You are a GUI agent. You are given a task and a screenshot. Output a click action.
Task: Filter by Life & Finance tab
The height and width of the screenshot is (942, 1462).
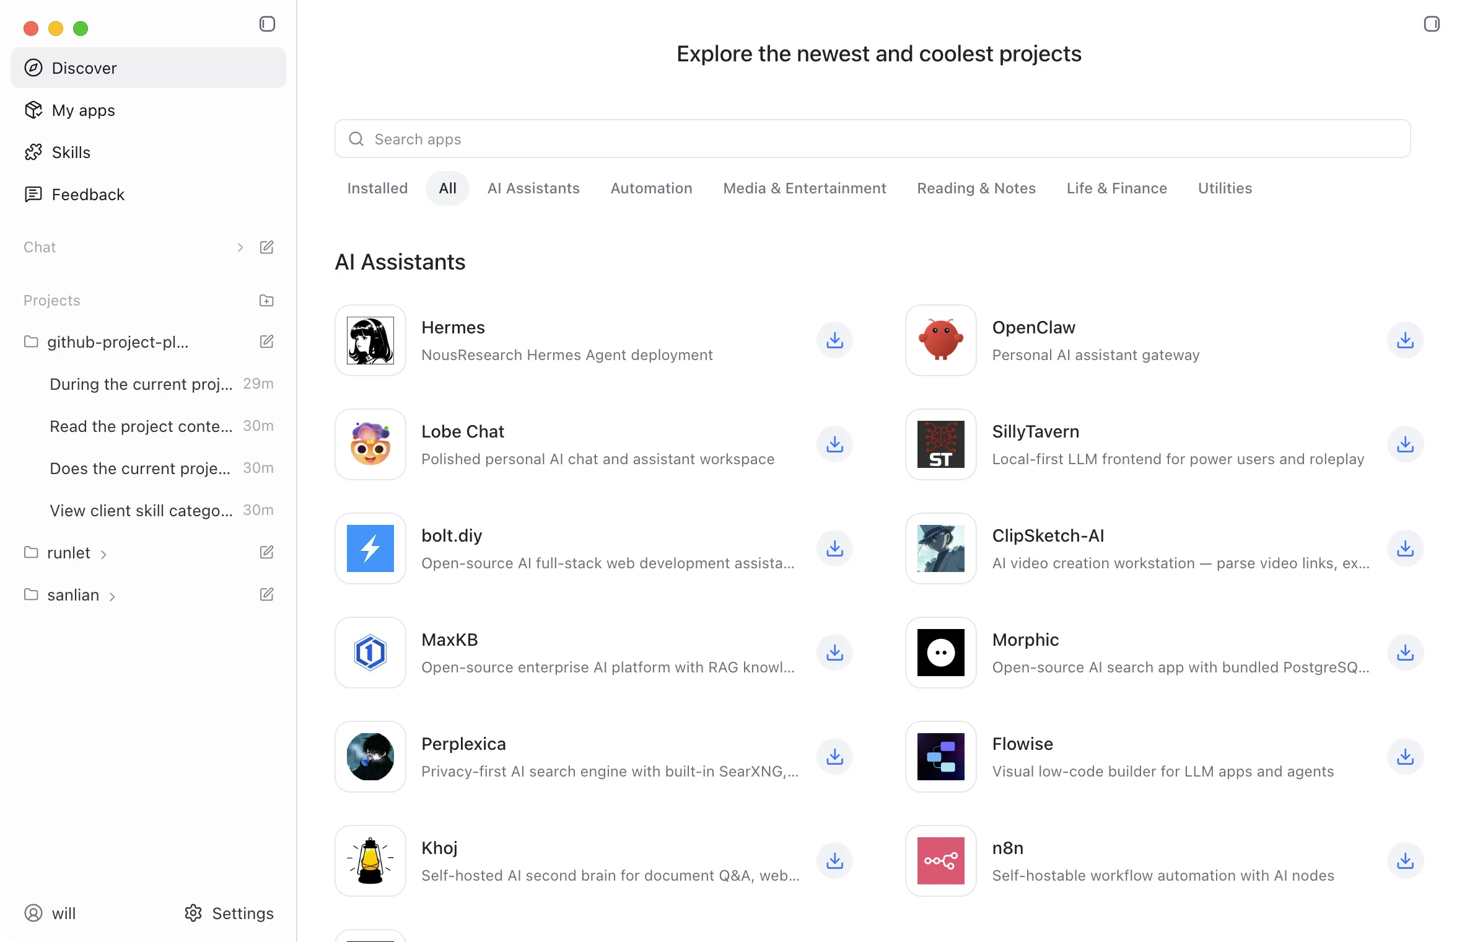pos(1116,188)
